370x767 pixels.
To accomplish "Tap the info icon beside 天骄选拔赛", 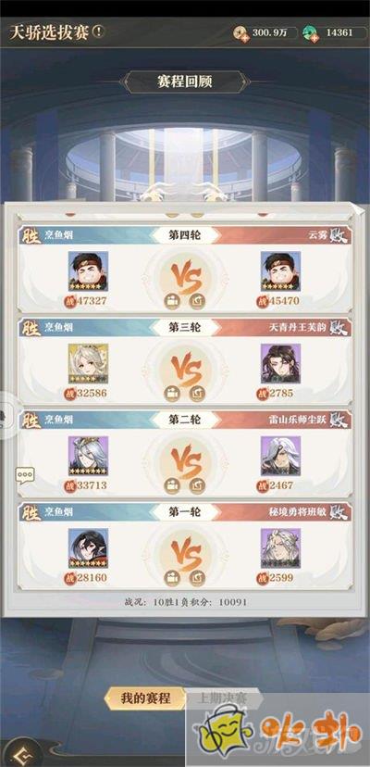I will 98,32.
